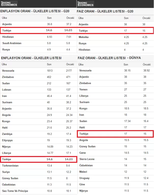Click the left Trading Economics logo

pos(9,4)
